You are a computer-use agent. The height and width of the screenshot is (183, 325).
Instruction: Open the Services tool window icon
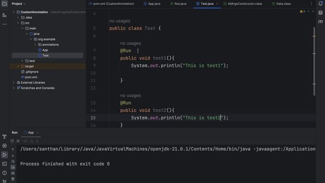5,146
